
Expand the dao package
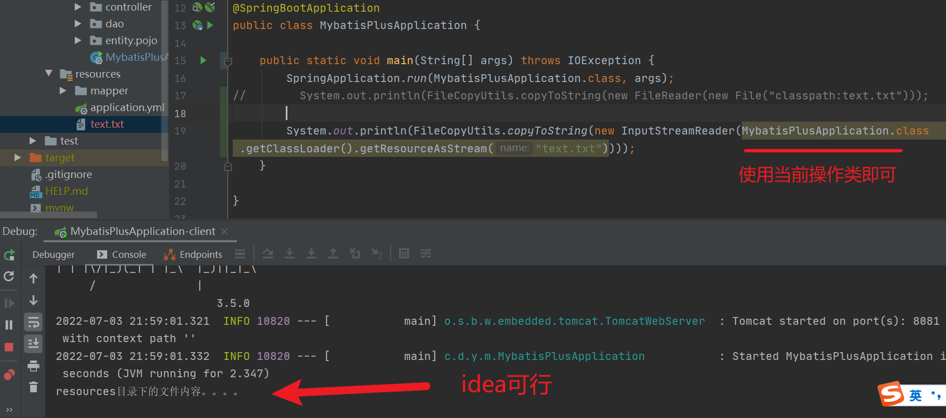coord(78,24)
